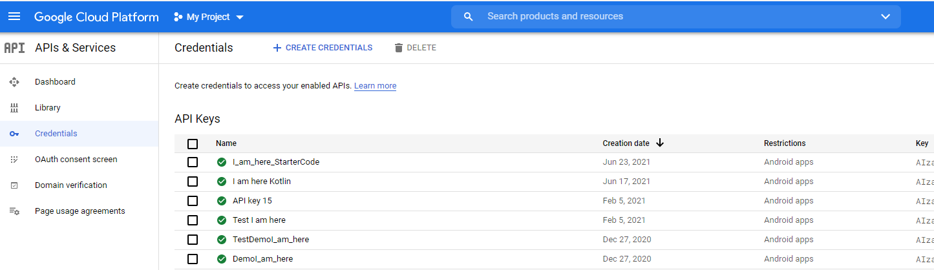
Task: Click the Credentials key icon
Action: pos(14,134)
